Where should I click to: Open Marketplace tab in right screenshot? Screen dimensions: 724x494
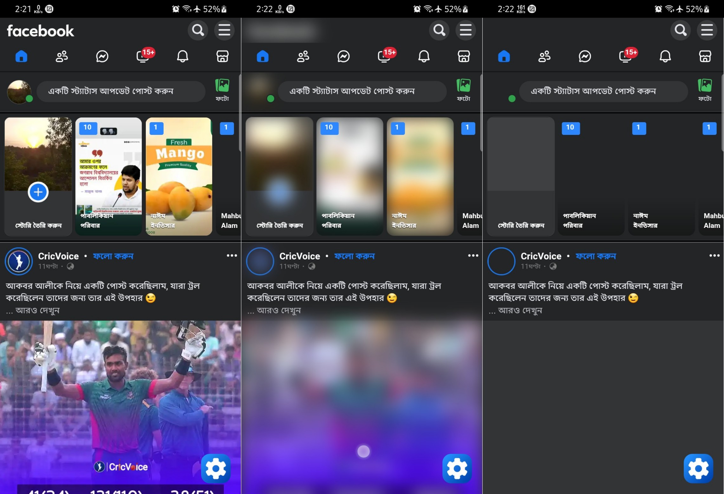click(705, 57)
